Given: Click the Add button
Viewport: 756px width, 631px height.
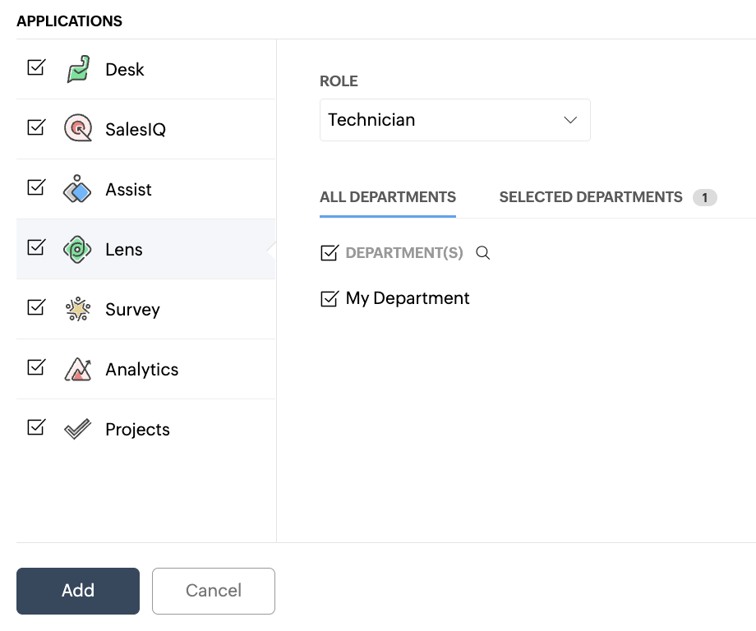Looking at the screenshot, I should 78,591.
